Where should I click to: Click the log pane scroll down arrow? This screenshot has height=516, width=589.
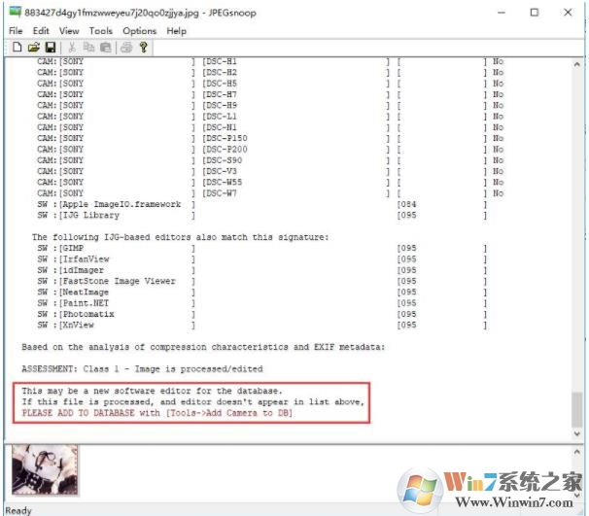pos(576,433)
